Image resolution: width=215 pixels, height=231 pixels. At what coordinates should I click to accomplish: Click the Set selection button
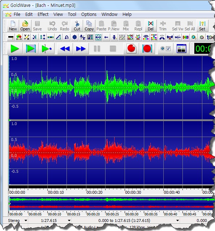point(202,26)
